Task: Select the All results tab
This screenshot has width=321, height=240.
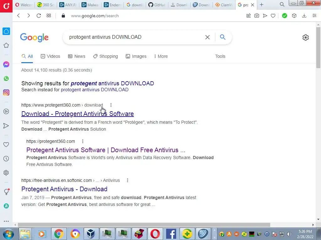Action: click(x=27, y=56)
